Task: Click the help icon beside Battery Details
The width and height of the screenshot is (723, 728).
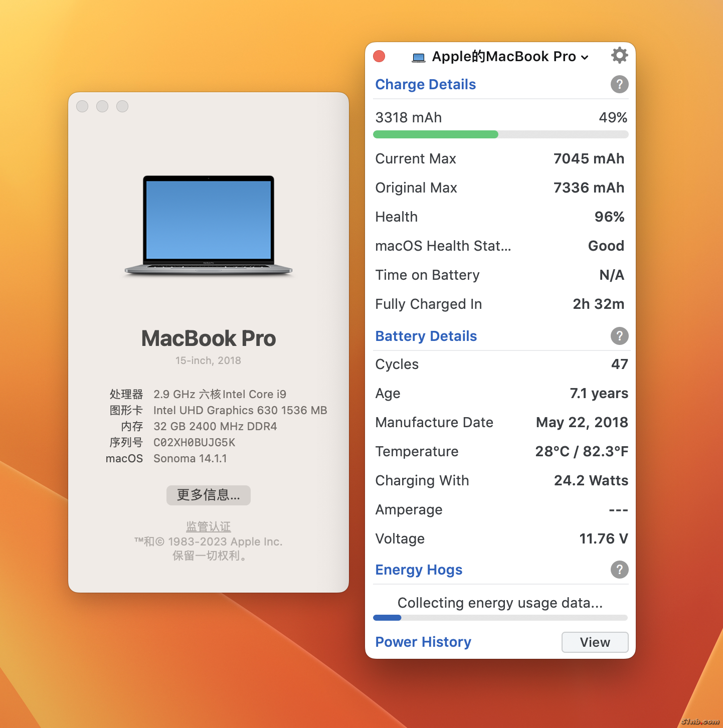Action: click(620, 336)
